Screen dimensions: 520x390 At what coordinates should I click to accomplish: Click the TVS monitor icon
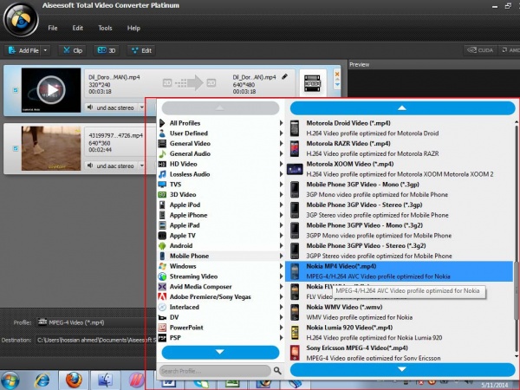(x=162, y=185)
